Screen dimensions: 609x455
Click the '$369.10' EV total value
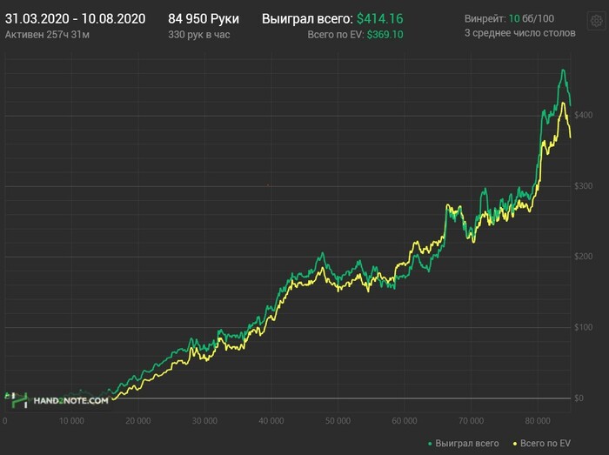pos(385,35)
